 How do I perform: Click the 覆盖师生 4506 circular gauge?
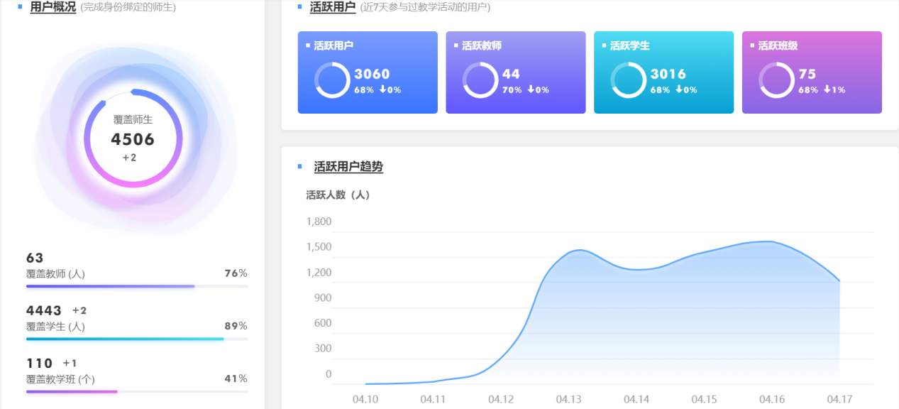(x=133, y=138)
